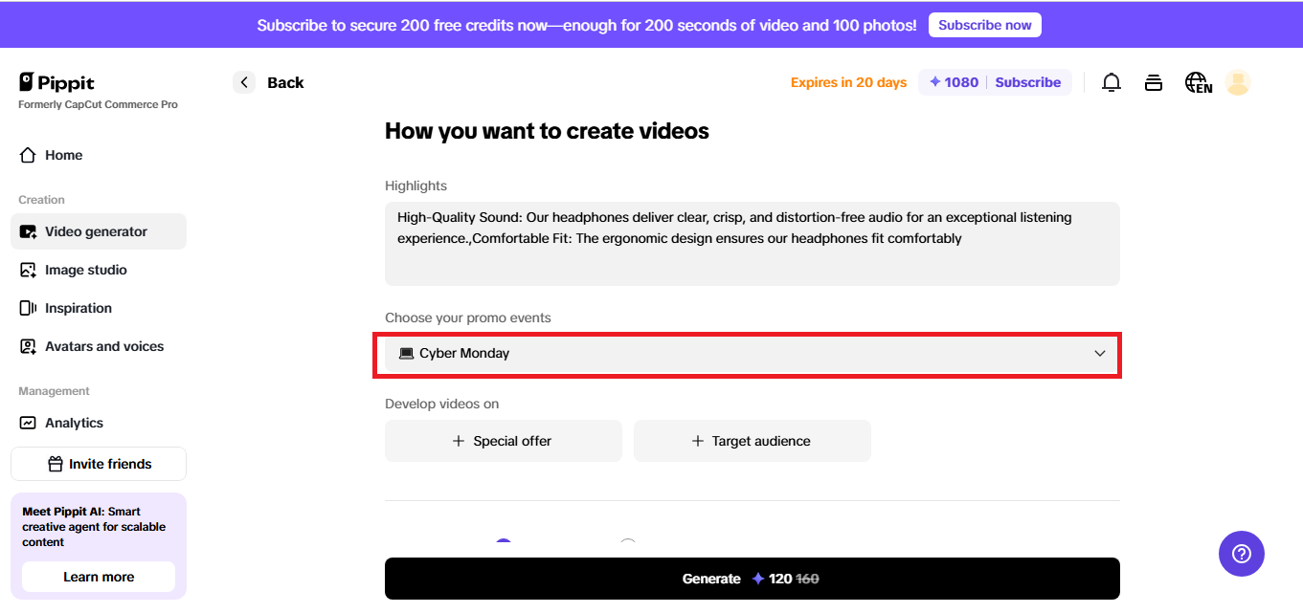Screen dimensions: 1303x613
Task: Add a Special offer option
Action: tap(503, 441)
